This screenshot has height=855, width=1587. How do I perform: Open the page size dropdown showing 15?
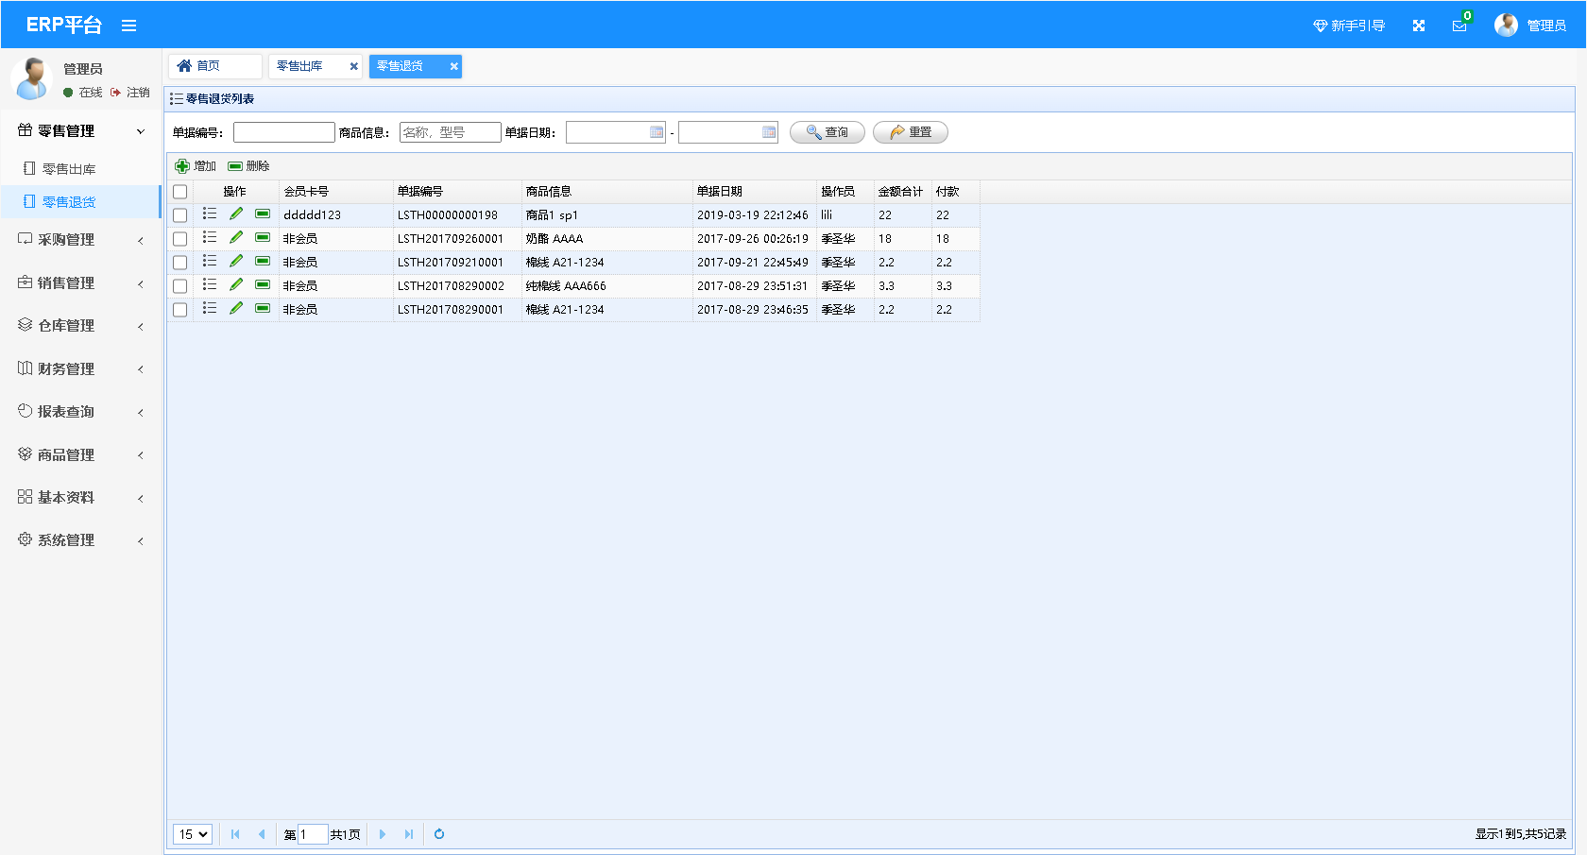[193, 834]
